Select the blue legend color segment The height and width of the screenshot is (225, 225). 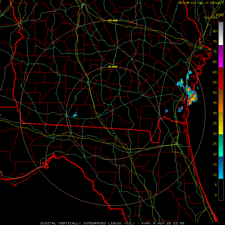[221, 167]
